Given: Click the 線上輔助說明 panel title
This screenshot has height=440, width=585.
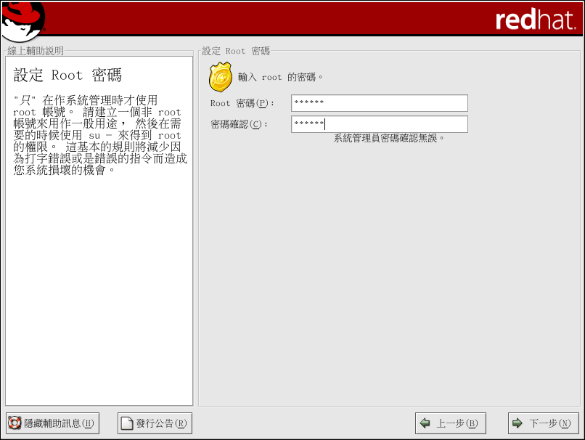Looking at the screenshot, I should 36,51.
